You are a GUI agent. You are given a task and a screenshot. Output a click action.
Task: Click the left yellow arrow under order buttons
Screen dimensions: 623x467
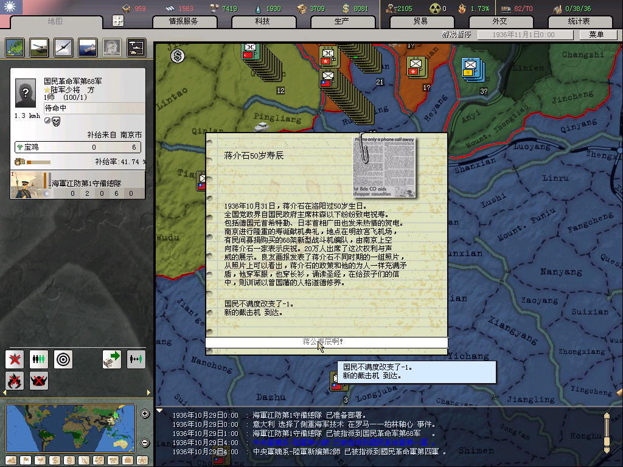tap(5, 393)
